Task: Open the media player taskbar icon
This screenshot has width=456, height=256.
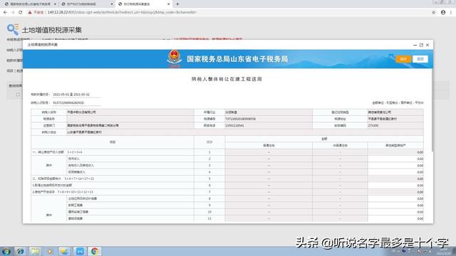Action: [x=50, y=251]
